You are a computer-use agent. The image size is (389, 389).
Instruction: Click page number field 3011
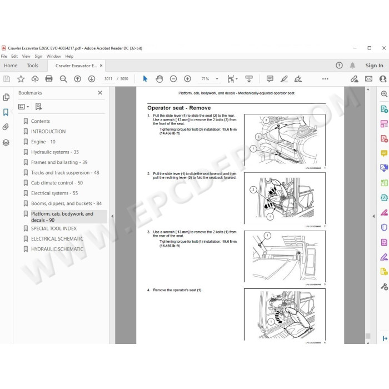point(108,79)
